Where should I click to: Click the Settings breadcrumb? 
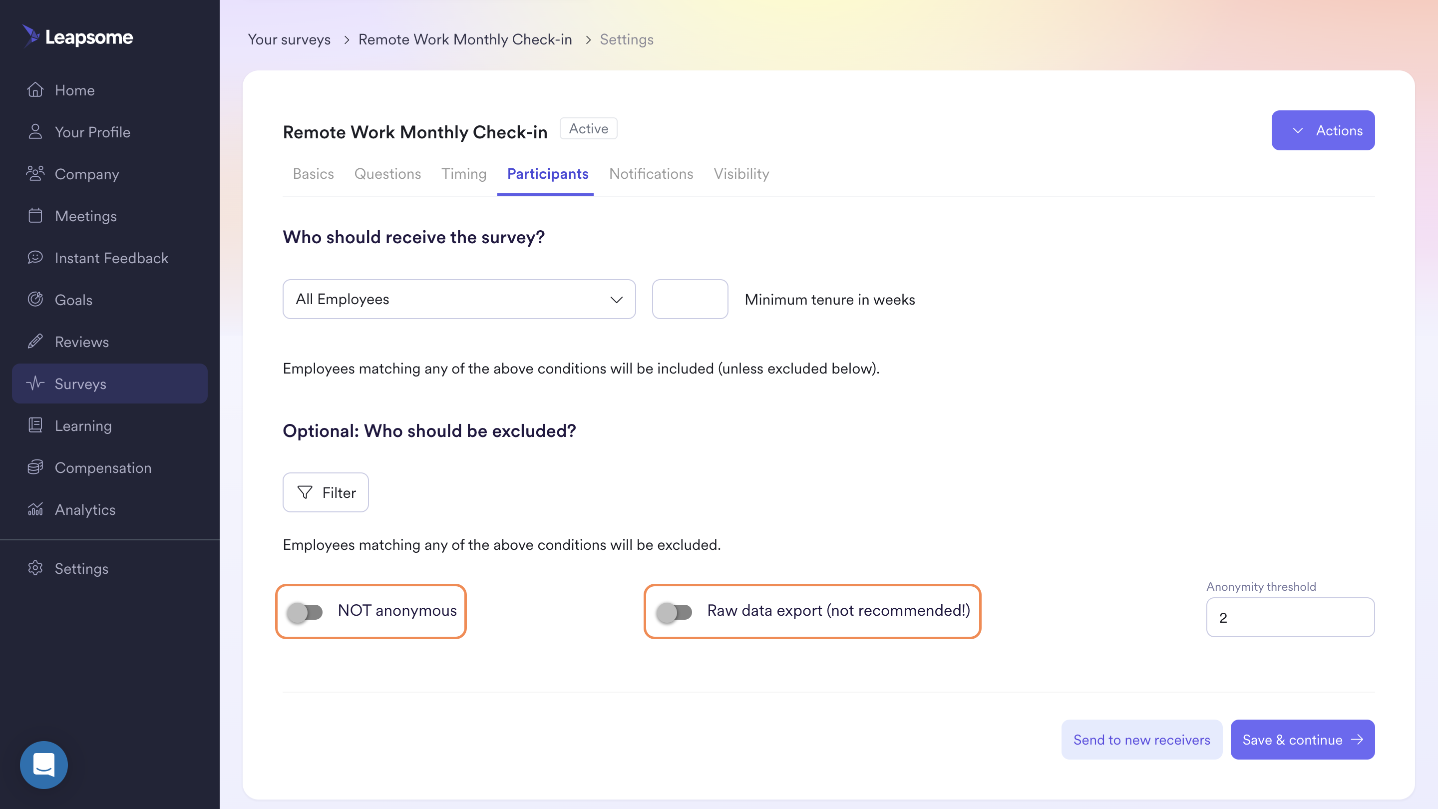tap(626, 39)
